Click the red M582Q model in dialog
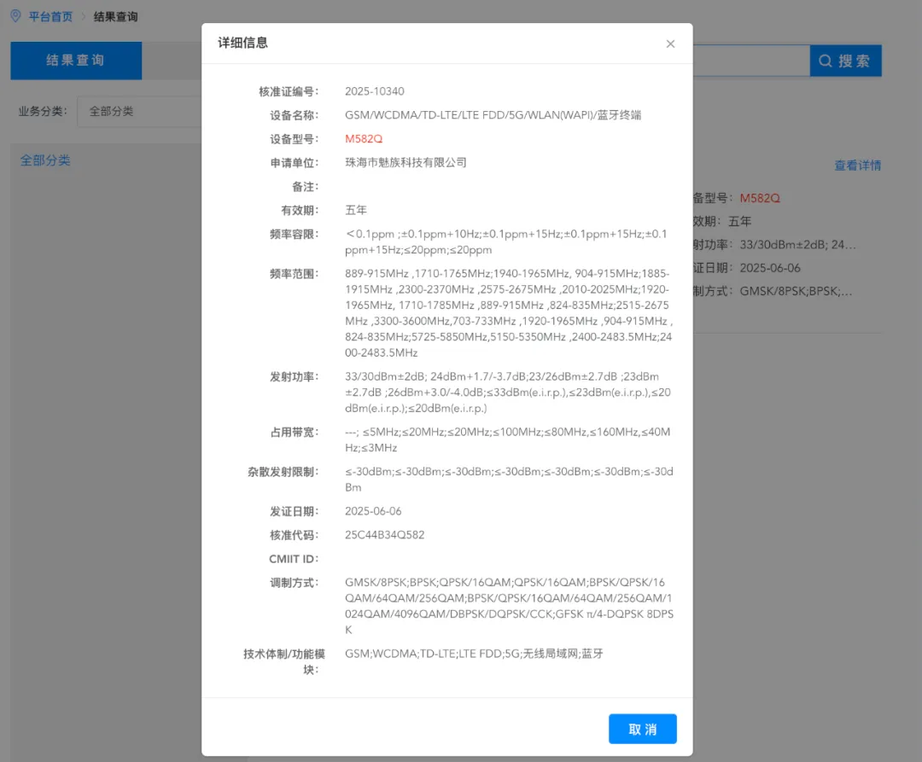 [364, 138]
